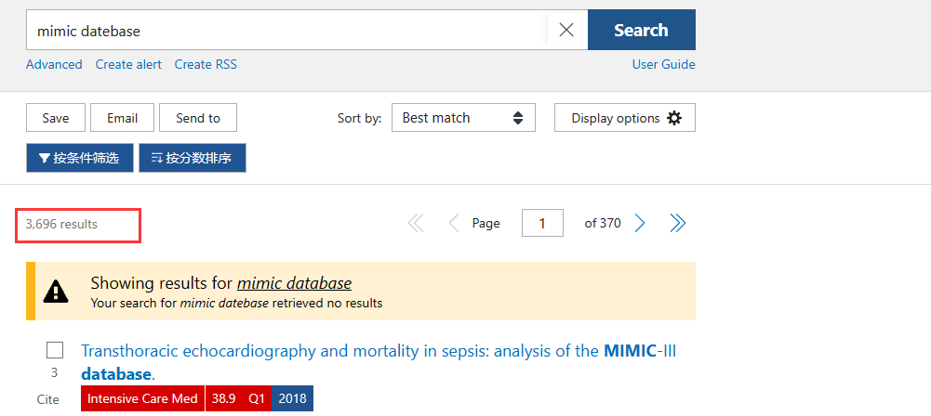Clear the search box with the X icon
931x416 pixels.
click(x=566, y=31)
